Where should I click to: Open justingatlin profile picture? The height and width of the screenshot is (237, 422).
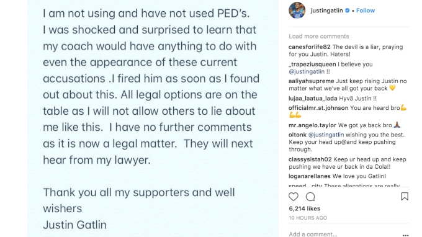point(297,10)
